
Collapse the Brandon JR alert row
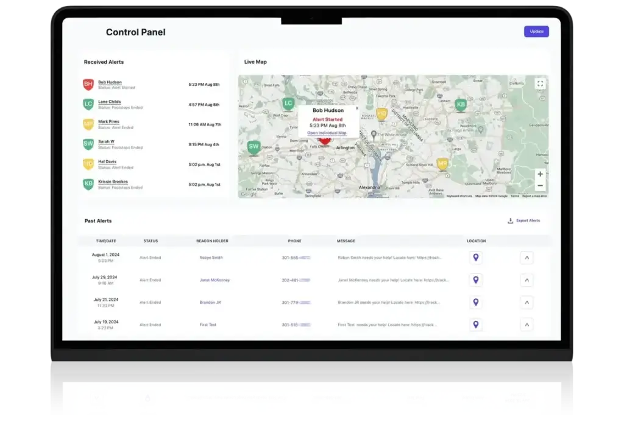pyautogui.click(x=527, y=303)
